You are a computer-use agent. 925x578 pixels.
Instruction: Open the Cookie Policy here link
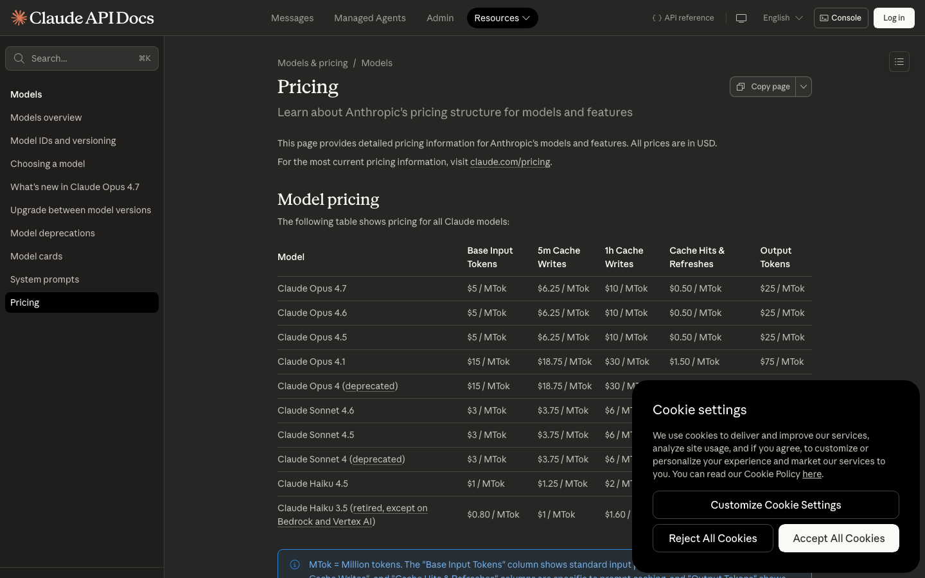click(812, 474)
